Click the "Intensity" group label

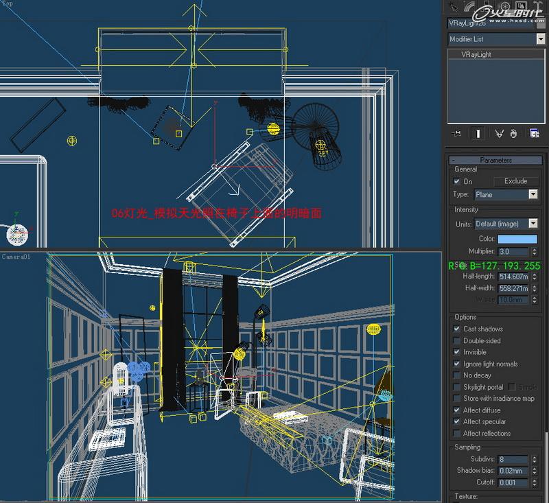[x=466, y=209]
